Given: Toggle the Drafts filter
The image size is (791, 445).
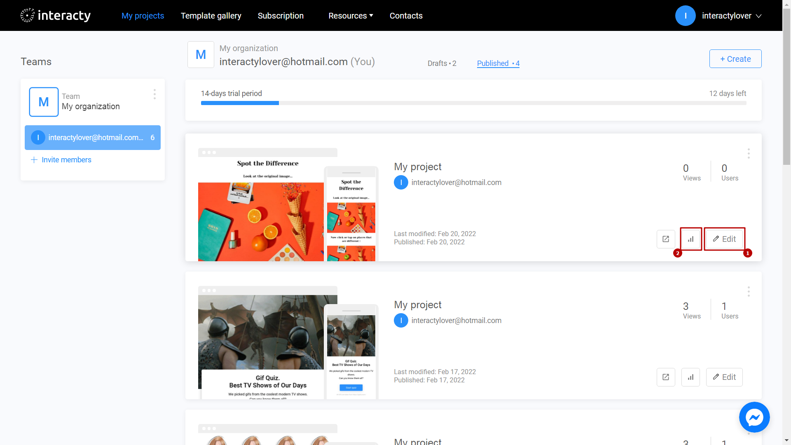Looking at the screenshot, I should coord(442,63).
